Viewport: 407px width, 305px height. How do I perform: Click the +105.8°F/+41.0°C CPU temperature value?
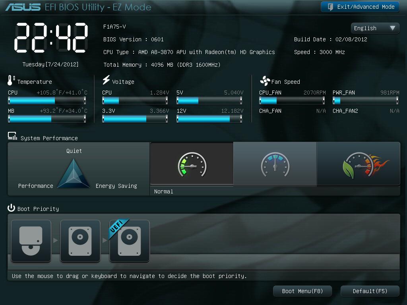pyautogui.click(x=62, y=93)
